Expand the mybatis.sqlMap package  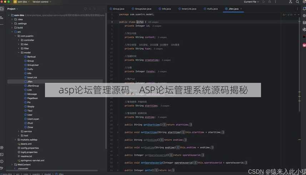pos(15,140)
